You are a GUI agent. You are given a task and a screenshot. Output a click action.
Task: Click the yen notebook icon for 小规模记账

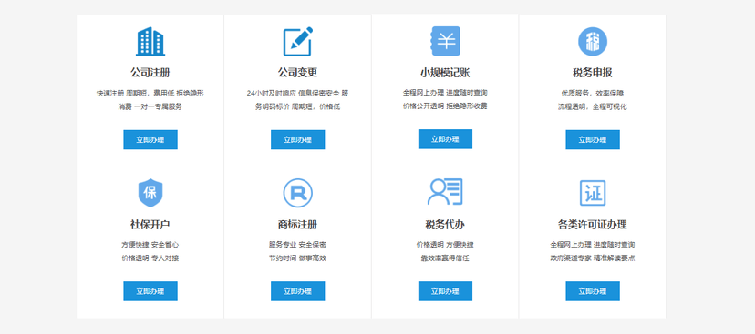tap(445, 41)
